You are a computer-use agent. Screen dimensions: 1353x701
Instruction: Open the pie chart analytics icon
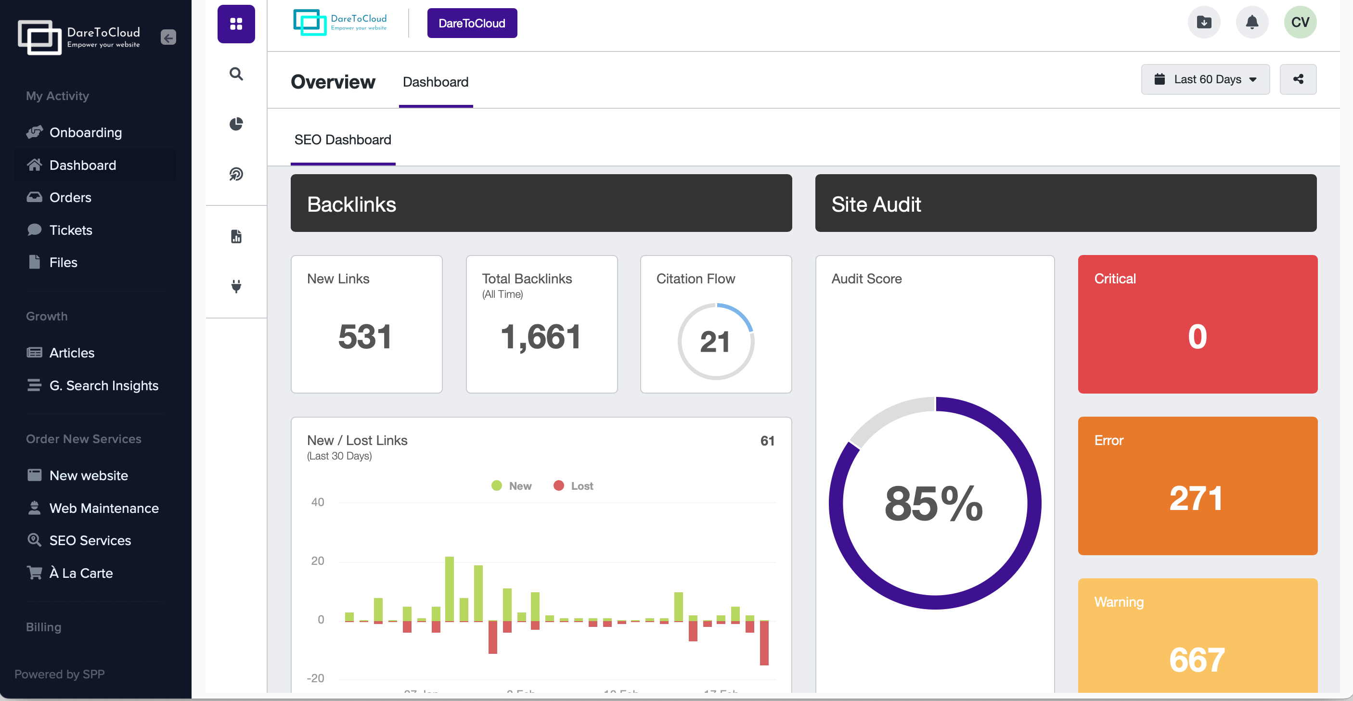click(236, 124)
